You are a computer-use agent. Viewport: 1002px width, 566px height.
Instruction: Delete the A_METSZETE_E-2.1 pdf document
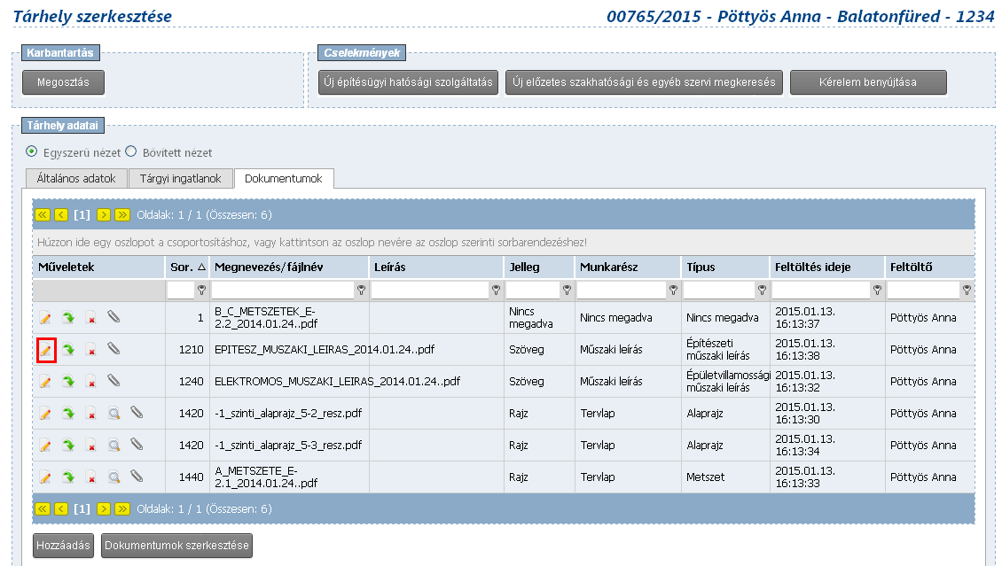pyautogui.click(x=90, y=477)
